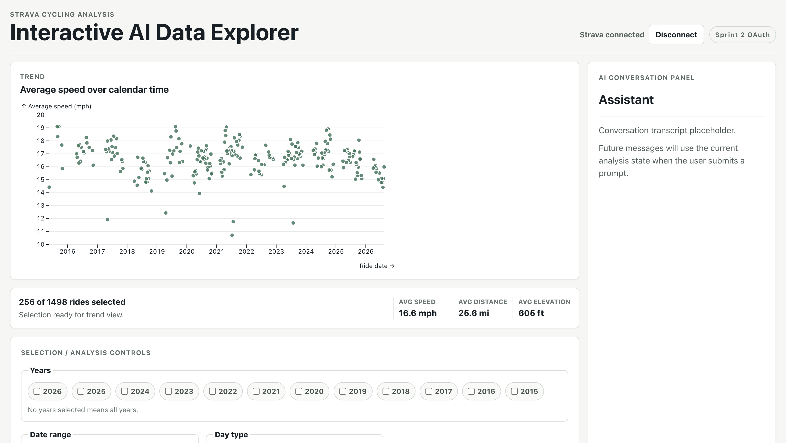The height and width of the screenshot is (443, 786).
Task: Click the 2021 x-axis tick label
Action: pos(216,251)
